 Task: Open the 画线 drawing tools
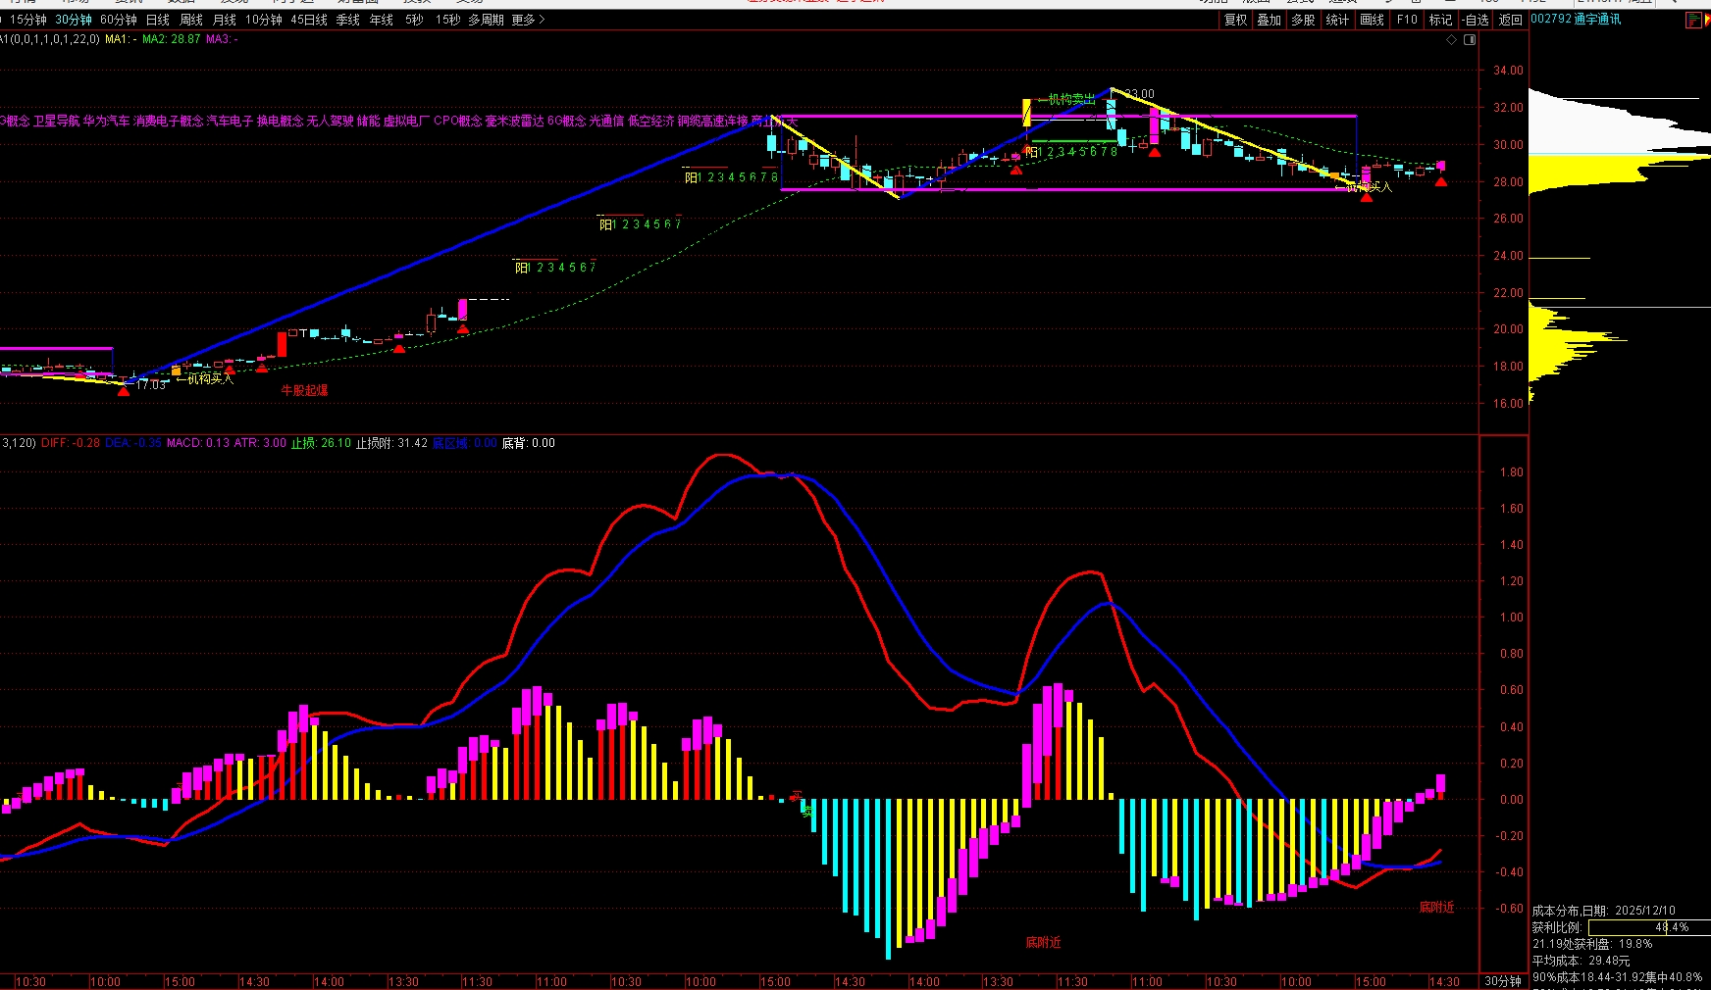point(1372,20)
